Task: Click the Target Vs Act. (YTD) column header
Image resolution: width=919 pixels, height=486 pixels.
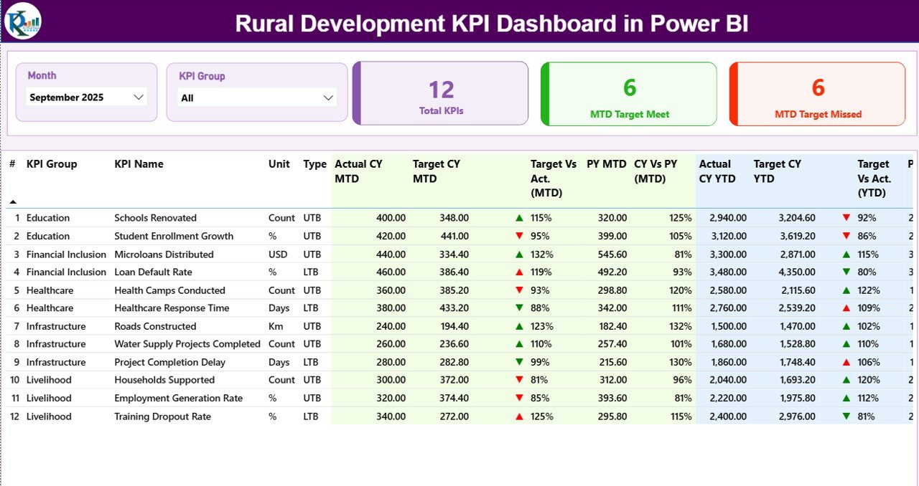Action: 874,178
